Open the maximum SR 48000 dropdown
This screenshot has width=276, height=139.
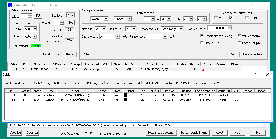[129, 19]
